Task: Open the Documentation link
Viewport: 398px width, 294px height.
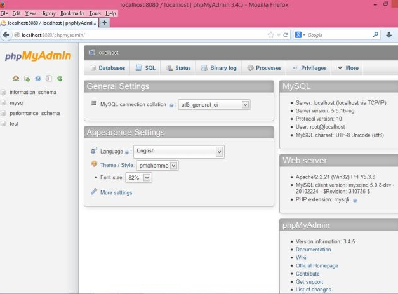Action: (x=313, y=250)
